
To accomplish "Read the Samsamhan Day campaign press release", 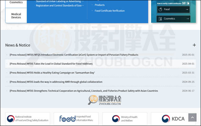I will pyautogui.click(x=52, y=73).
